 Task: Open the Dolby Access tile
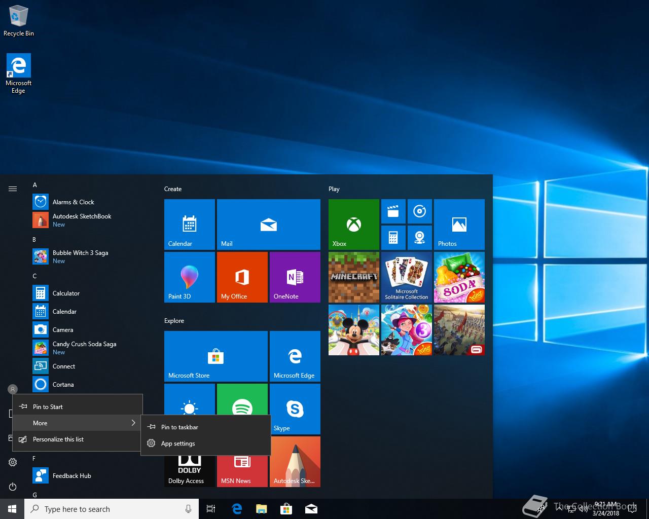pyautogui.click(x=190, y=471)
